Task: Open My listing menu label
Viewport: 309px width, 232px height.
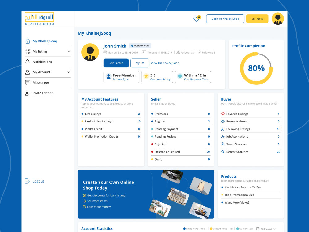Action: click(40, 51)
